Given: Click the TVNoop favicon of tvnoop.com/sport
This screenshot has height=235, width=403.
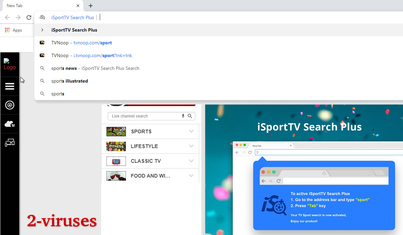Looking at the screenshot, I should 42,43.
